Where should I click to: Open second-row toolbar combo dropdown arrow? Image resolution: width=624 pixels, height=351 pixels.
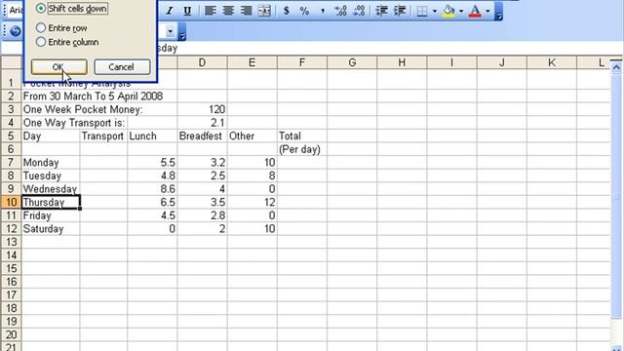click(171, 30)
